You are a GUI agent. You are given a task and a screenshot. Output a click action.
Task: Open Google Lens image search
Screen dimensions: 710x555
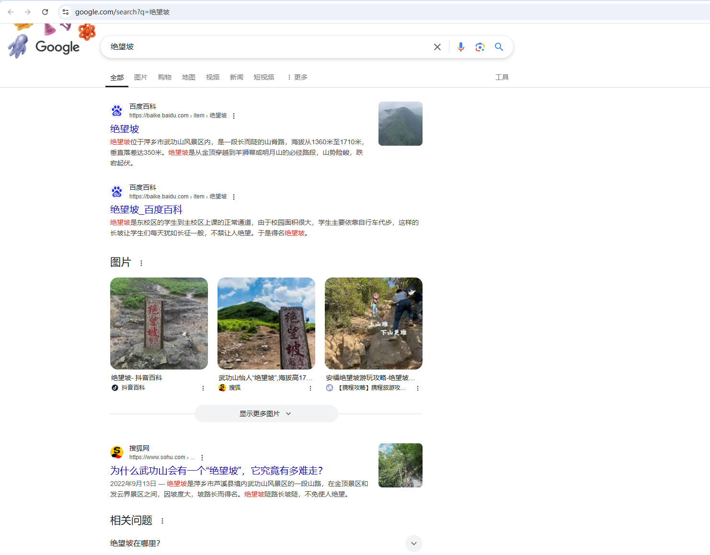[480, 47]
